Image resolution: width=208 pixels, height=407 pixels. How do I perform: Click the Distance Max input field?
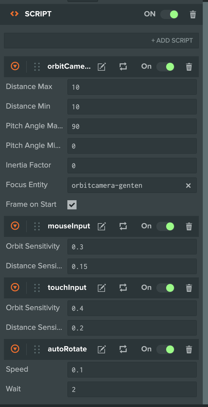[x=132, y=87]
